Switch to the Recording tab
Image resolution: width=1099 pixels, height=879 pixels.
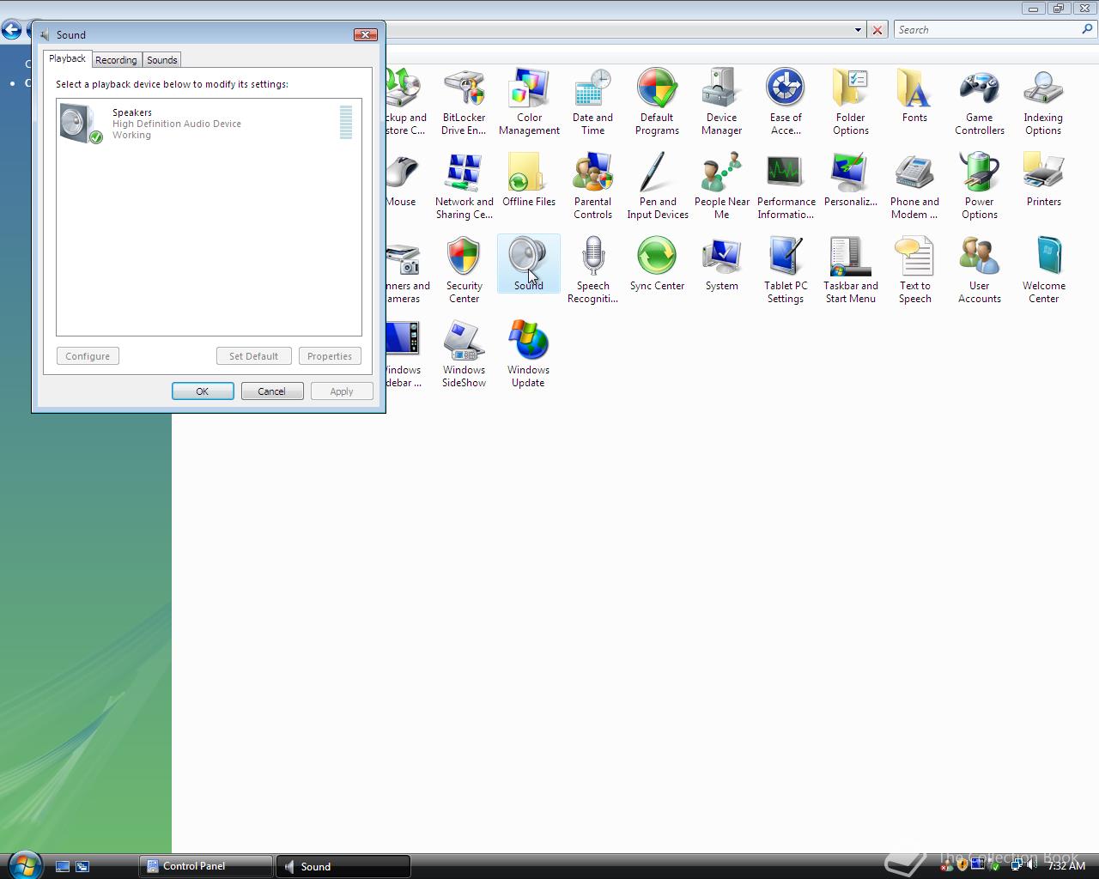[x=116, y=60]
